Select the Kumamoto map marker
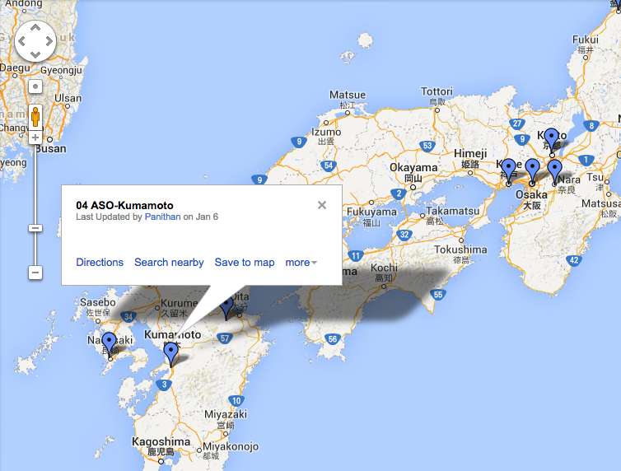 point(171,353)
